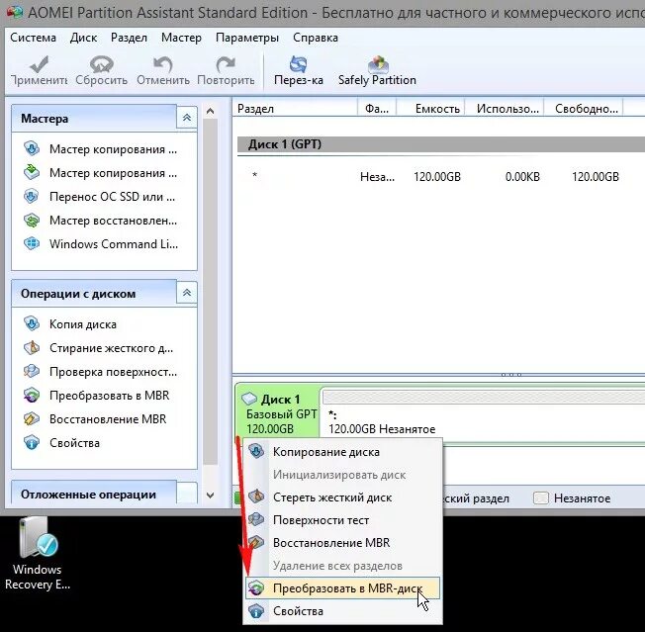Select the 0.00KB used cell

[522, 177]
